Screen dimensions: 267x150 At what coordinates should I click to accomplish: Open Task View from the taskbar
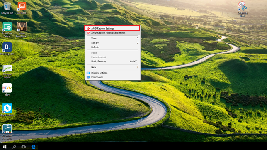(x=24, y=147)
